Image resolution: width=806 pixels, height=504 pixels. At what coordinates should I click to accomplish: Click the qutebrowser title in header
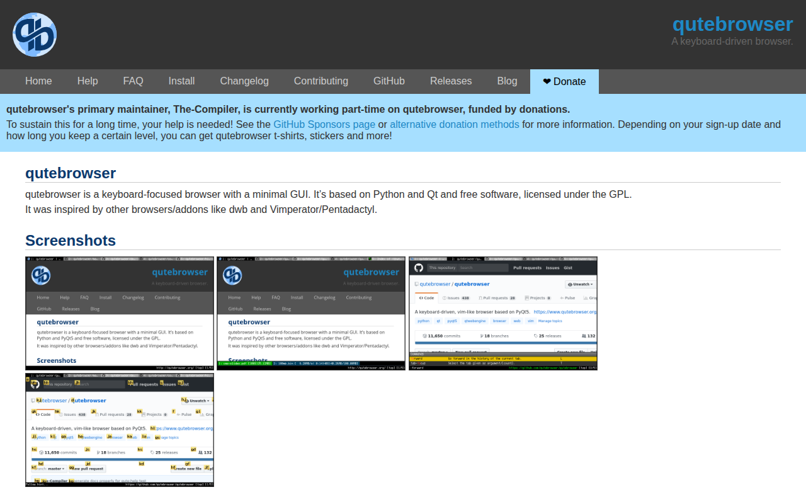pos(732,24)
